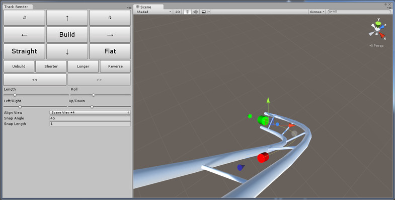Click the up arrow track bend button
This screenshot has width=395, height=200.
tap(67, 18)
